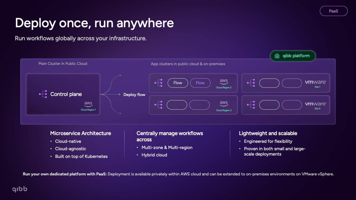Click the PaaS pill button
This screenshot has height=200, width=356.
[x=333, y=11]
